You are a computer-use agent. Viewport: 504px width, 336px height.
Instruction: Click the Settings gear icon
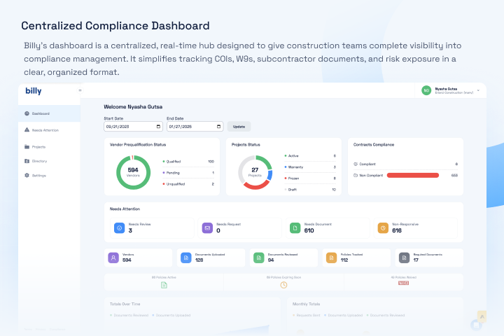tap(27, 175)
